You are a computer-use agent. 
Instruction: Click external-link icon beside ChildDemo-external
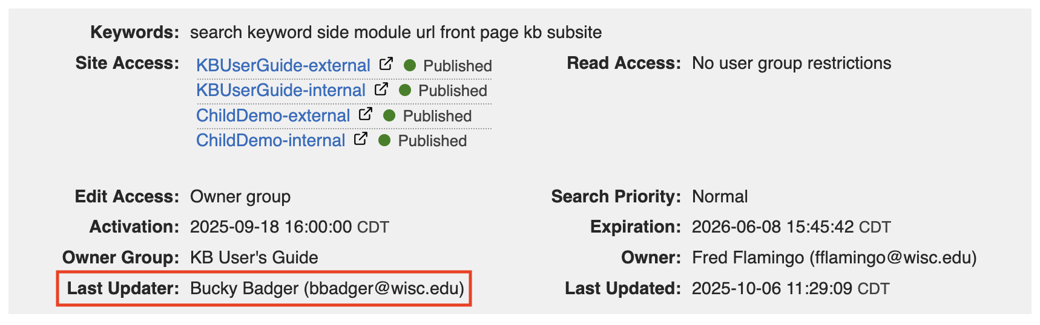point(366,114)
